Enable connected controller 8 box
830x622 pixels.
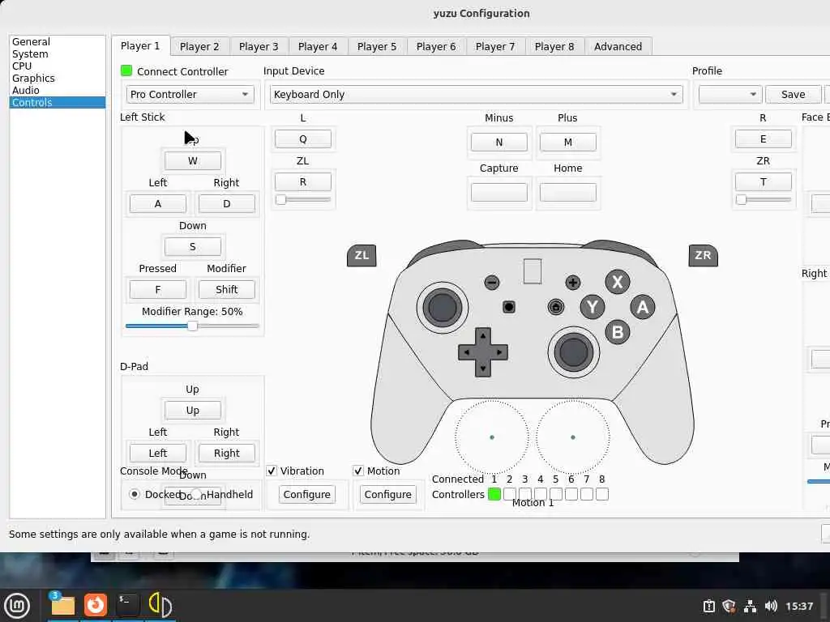[x=602, y=494]
